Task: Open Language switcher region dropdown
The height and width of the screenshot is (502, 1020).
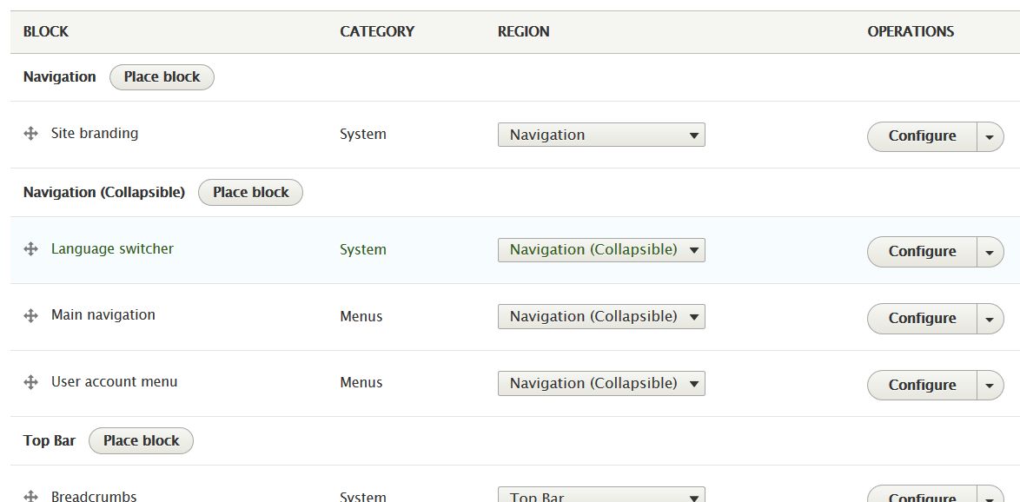Action: click(600, 249)
